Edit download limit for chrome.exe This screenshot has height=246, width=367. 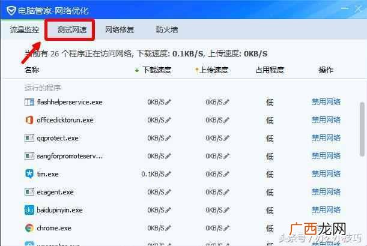(x=168, y=228)
